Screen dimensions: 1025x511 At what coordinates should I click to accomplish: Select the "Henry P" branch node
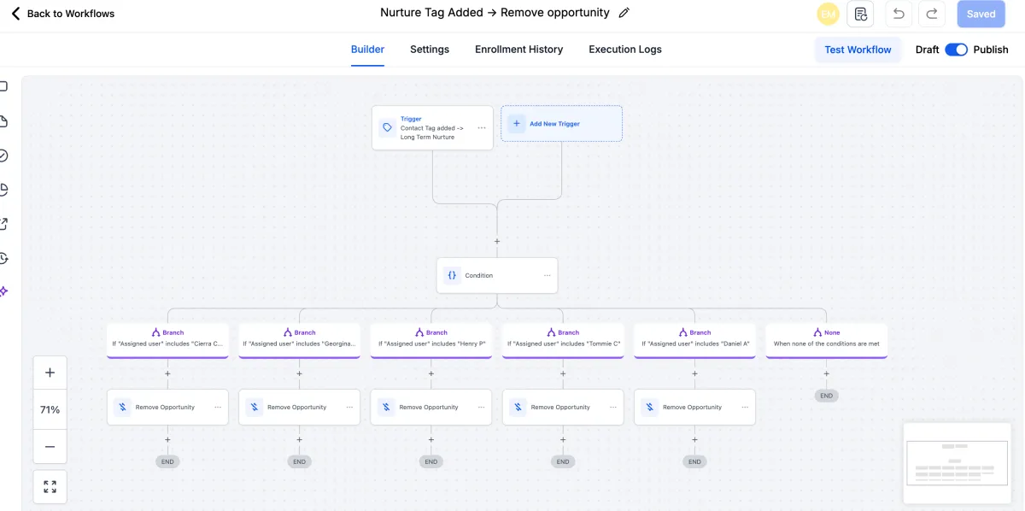(431, 339)
